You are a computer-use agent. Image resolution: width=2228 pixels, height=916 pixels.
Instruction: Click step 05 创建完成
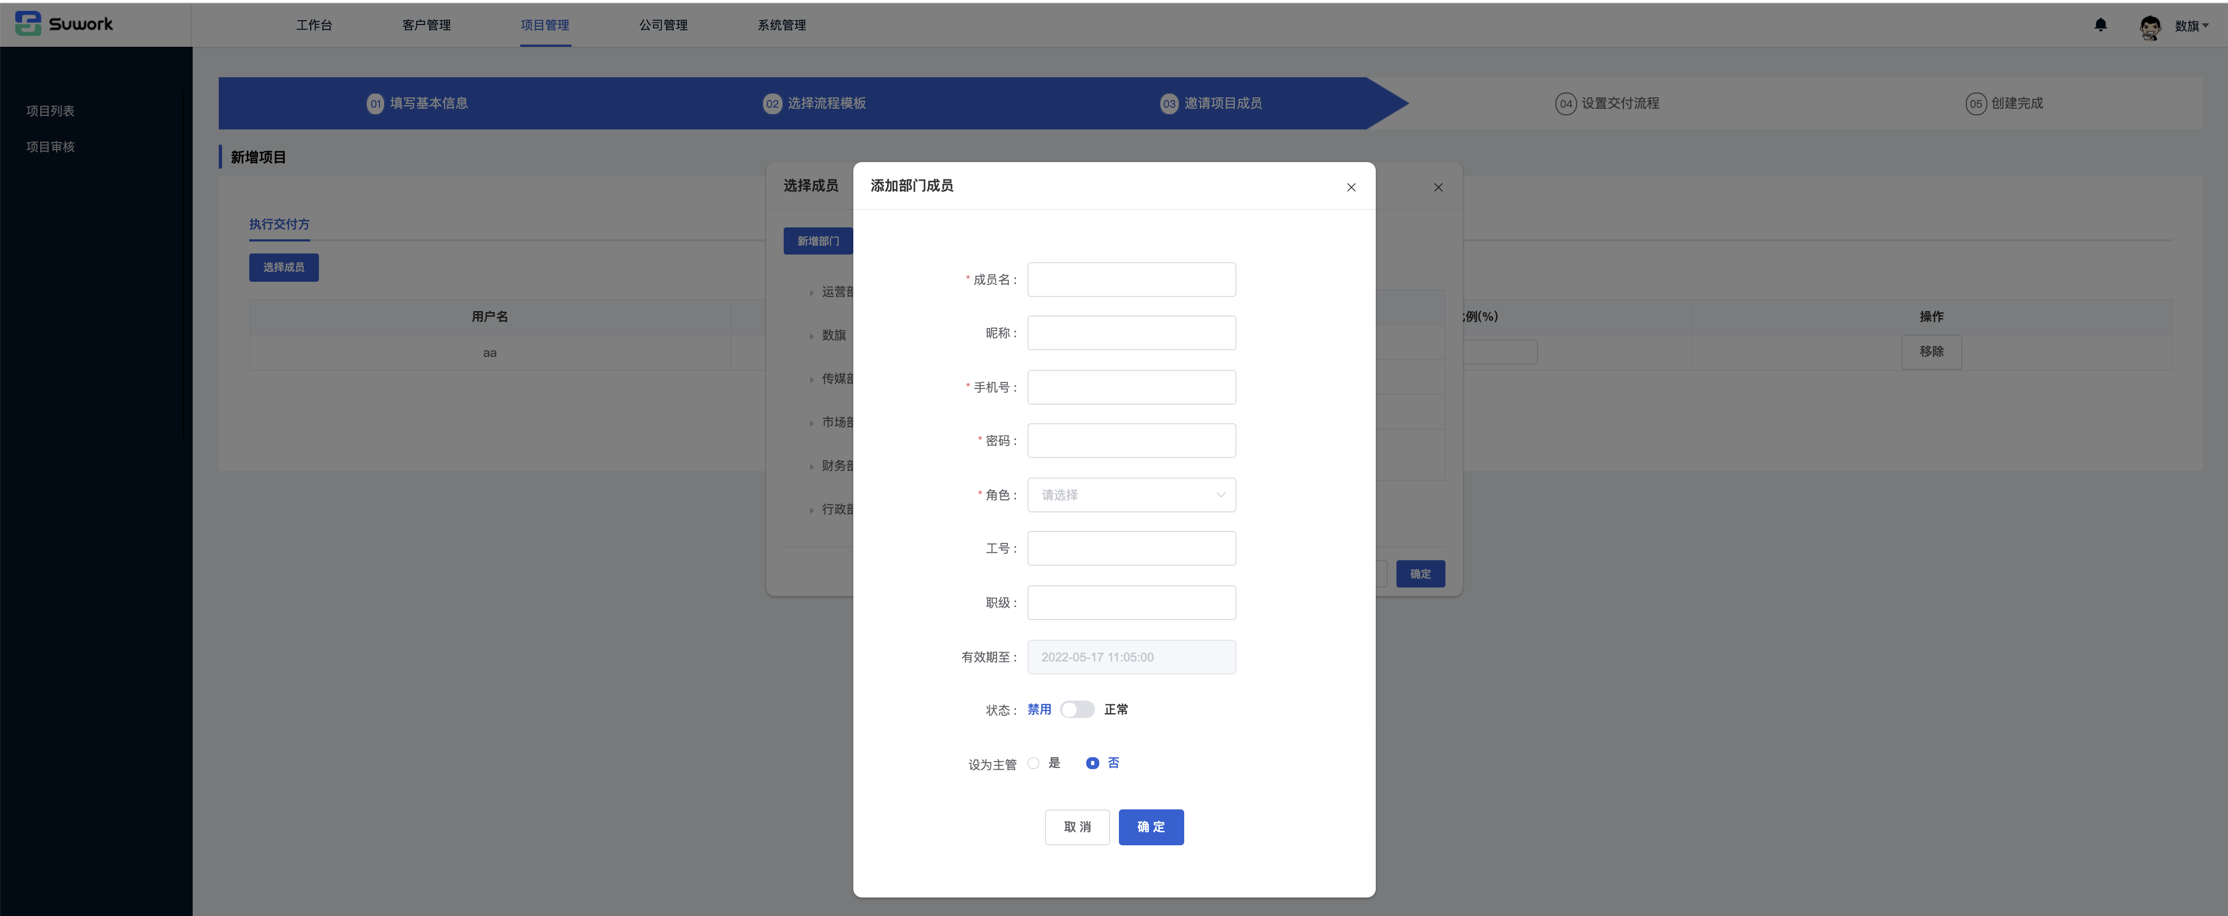click(x=2004, y=104)
